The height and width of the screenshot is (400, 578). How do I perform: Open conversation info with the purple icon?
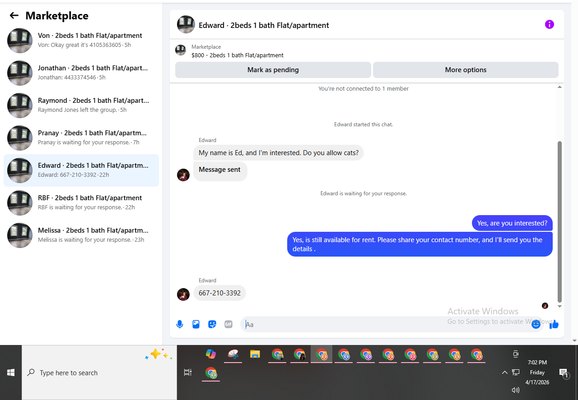(x=549, y=24)
